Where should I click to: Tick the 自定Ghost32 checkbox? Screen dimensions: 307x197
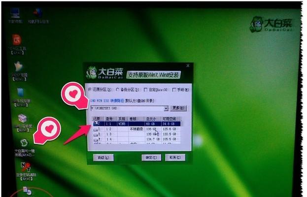click(x=145, y=90)
